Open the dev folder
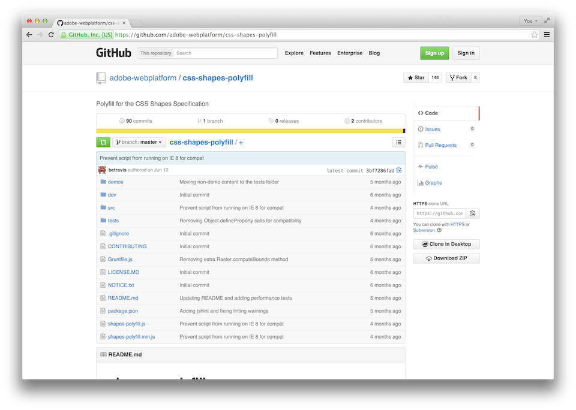Image resolution: width=576 pixels, height=410 pixels. click(x=112, y=195)
